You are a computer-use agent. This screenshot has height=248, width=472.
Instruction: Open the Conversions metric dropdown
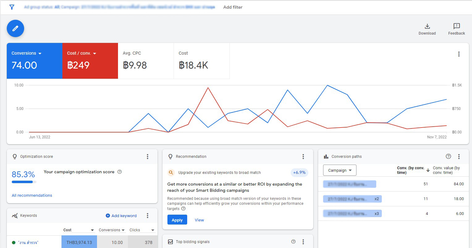40,53
